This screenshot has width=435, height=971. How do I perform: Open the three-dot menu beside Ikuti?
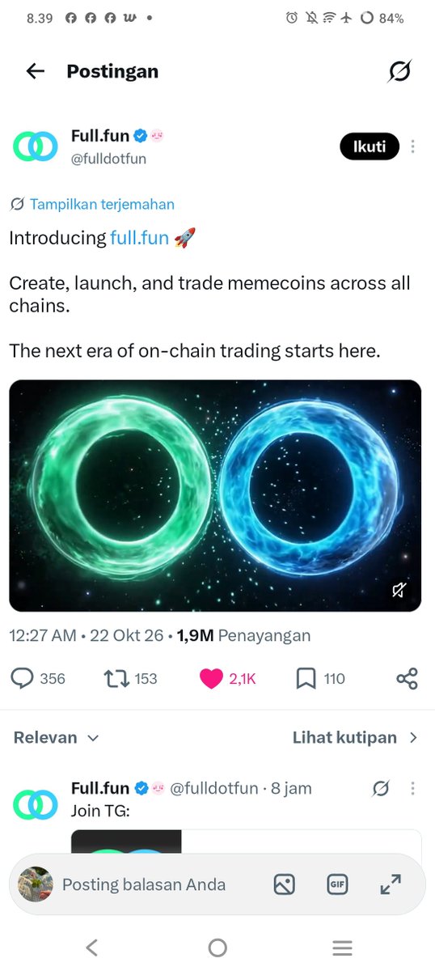(413, 146)
